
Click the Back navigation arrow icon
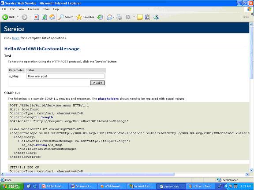[x=5, y=17]
